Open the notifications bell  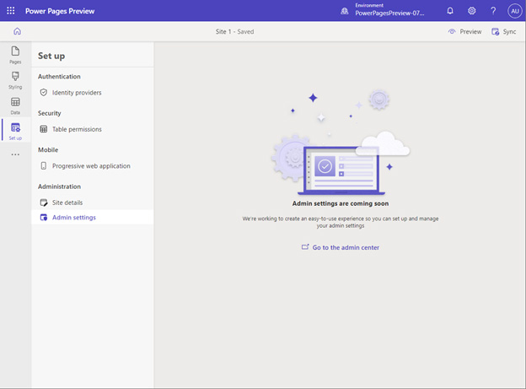pyautogui.click(x=450, y=11)
